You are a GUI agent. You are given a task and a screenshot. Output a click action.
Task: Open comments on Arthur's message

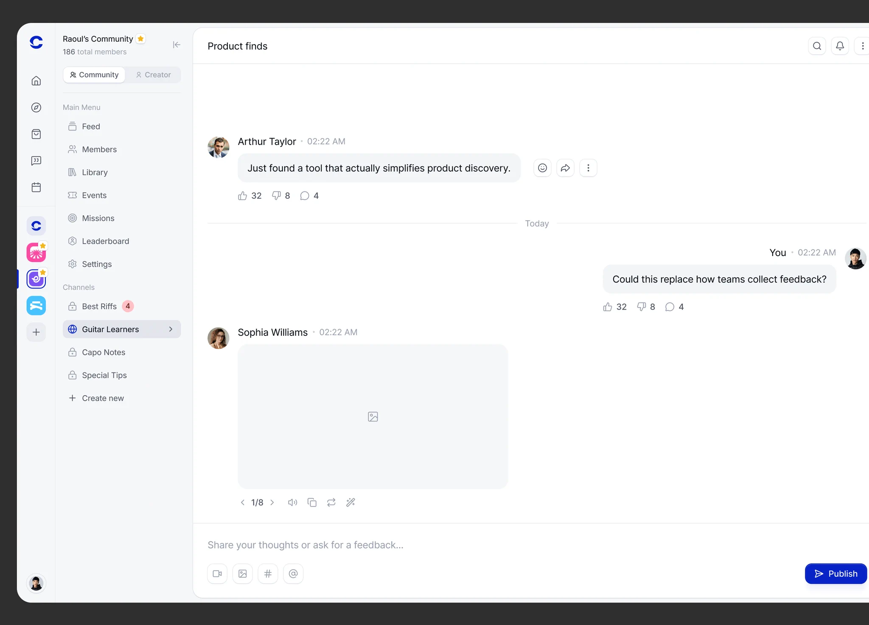point(309,196)
